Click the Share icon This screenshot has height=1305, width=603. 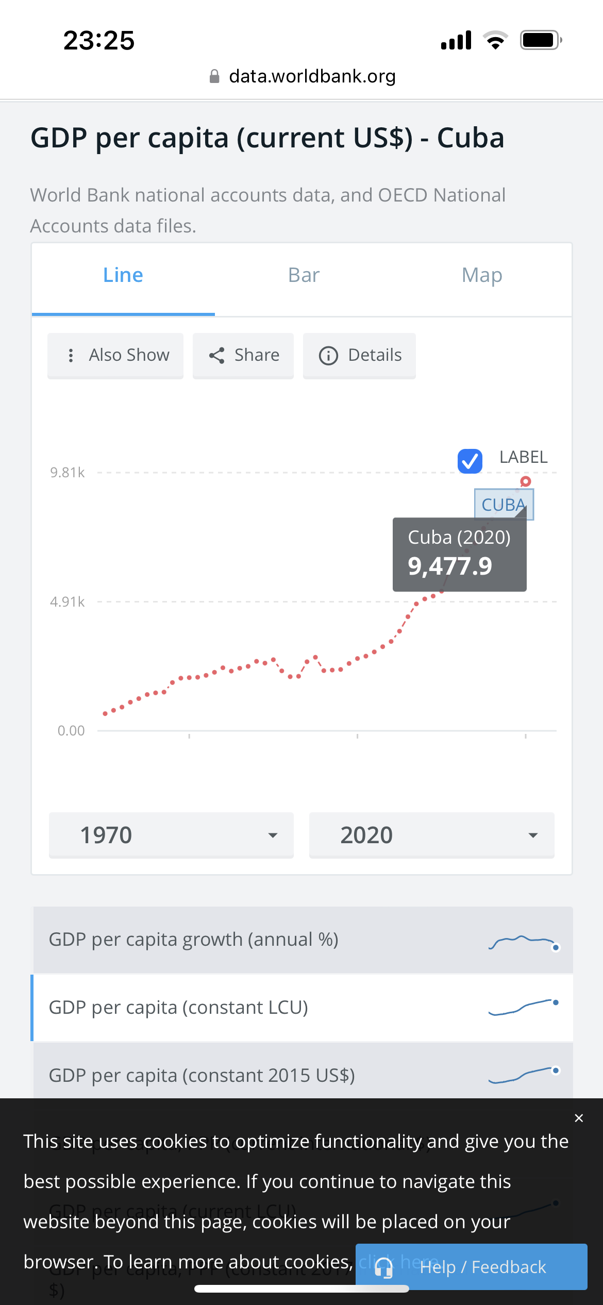tap(216, 355)
